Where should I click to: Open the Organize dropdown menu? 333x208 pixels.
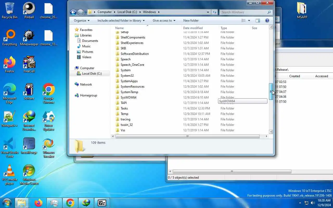click(x=82, y=21)
